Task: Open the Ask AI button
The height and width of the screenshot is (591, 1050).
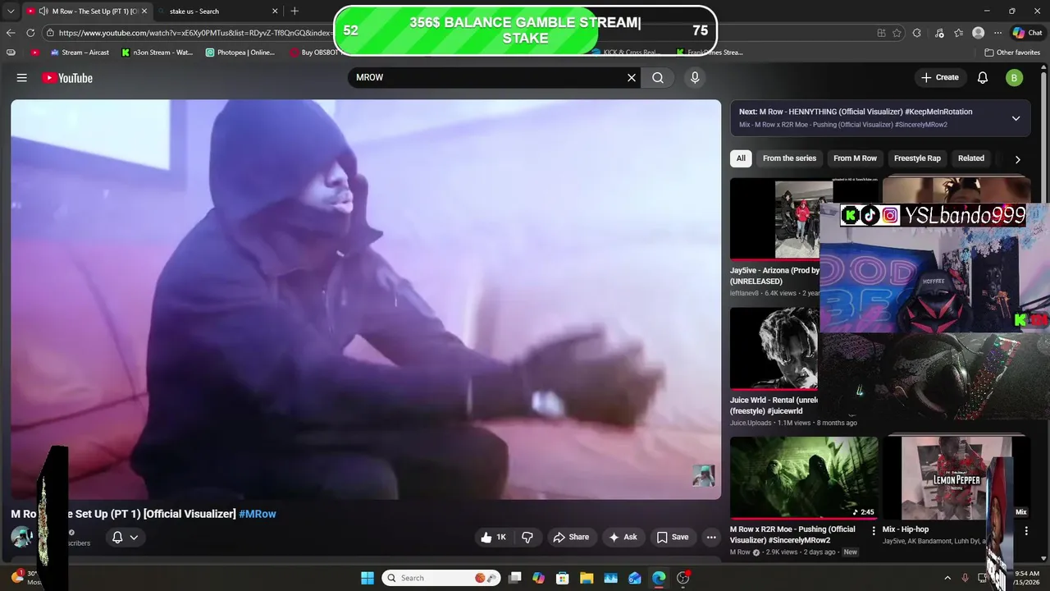Action: (x=623, y=537)
